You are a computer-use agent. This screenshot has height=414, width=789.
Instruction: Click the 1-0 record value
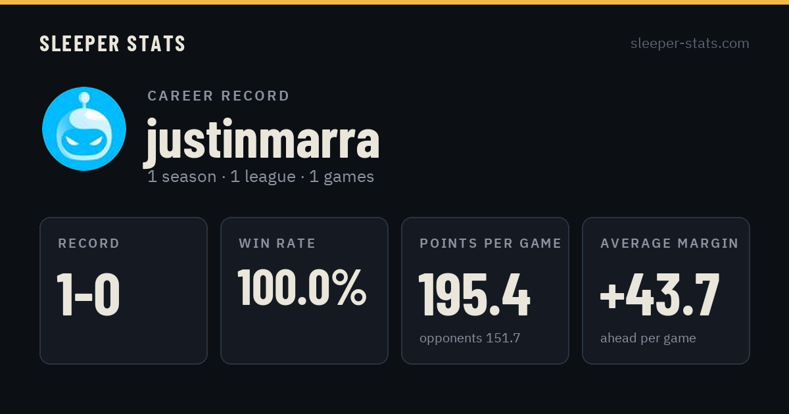88,294
